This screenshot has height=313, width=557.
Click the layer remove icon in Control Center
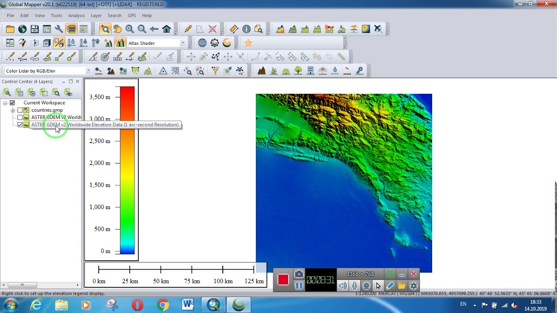coord(31,92)
